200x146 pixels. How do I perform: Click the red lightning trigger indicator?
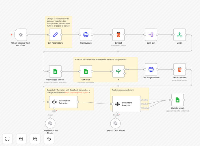(x=12, y=35)
